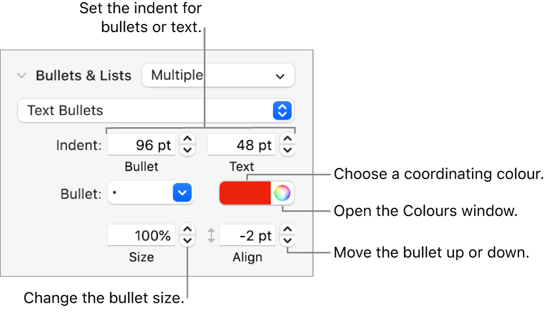Screen dimensions: 551x312
Task: Open the bullet character dropdown
Action: 183,193
